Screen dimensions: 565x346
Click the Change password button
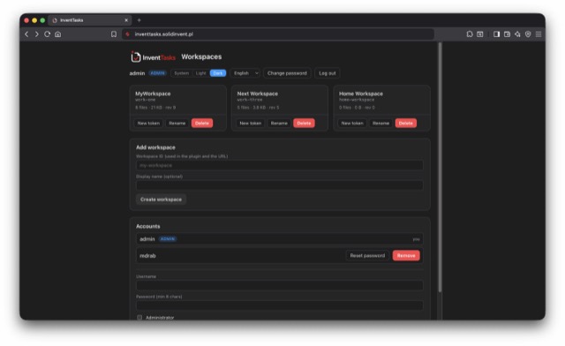(287, 73)
